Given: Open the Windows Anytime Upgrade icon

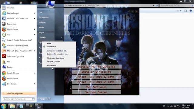Looking at the screenshot, I should (x=4, y=45).
